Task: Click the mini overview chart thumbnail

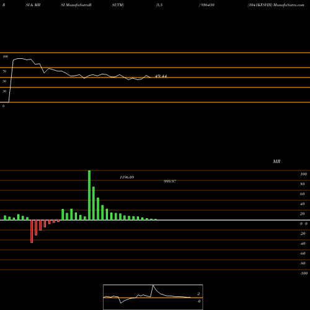Action: click(153, 297)
